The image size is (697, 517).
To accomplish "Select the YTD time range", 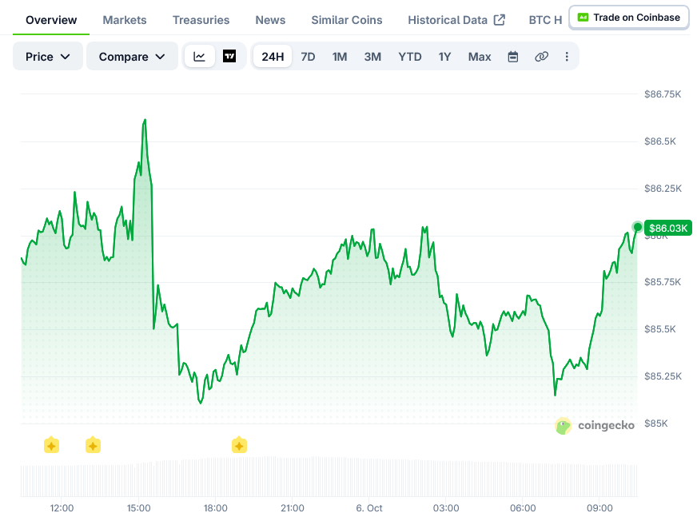I will (x=410, y=57).
